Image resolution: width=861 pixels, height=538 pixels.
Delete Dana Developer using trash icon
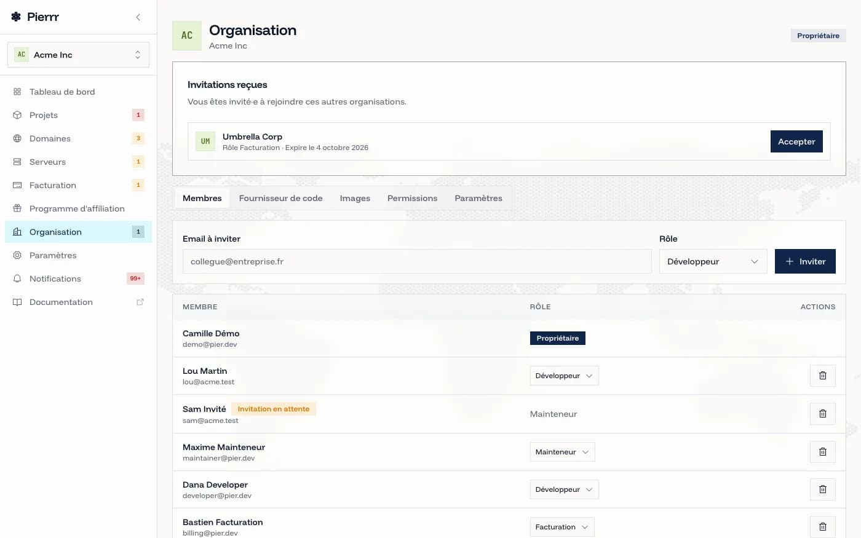click(x=823, y=489)
